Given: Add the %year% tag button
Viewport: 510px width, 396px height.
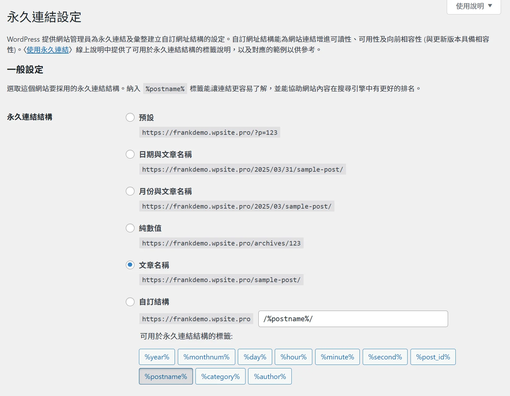Looking at the screenshot, I should click(x=157, y=357).
